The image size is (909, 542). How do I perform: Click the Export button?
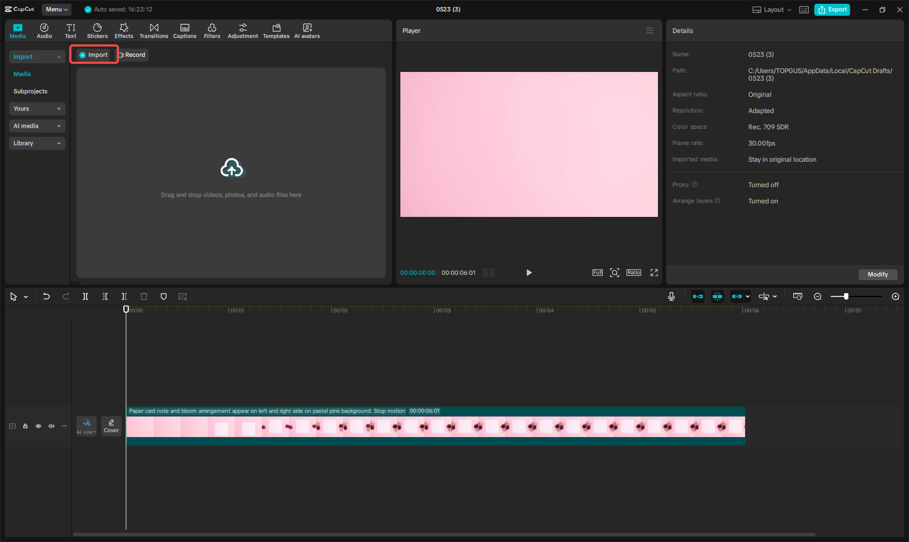coord(832,9)
